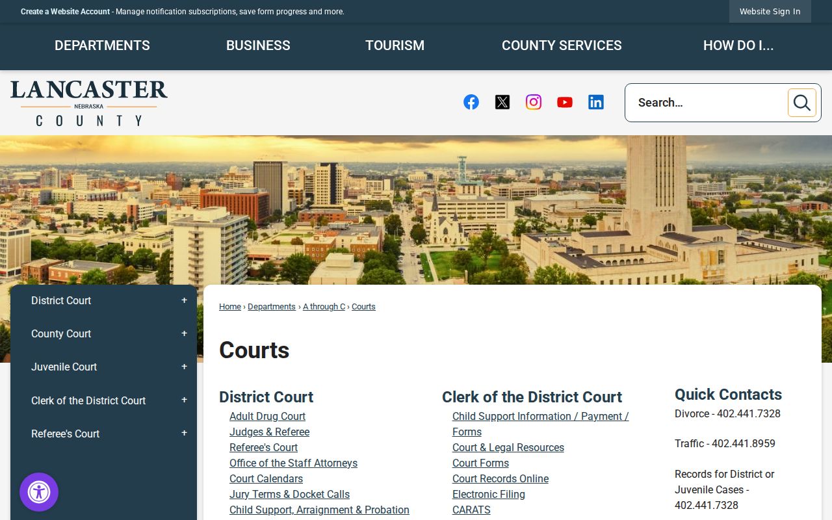Click the Website Sign In button
This screenshot has height=520, width=832.
point(770,11)
